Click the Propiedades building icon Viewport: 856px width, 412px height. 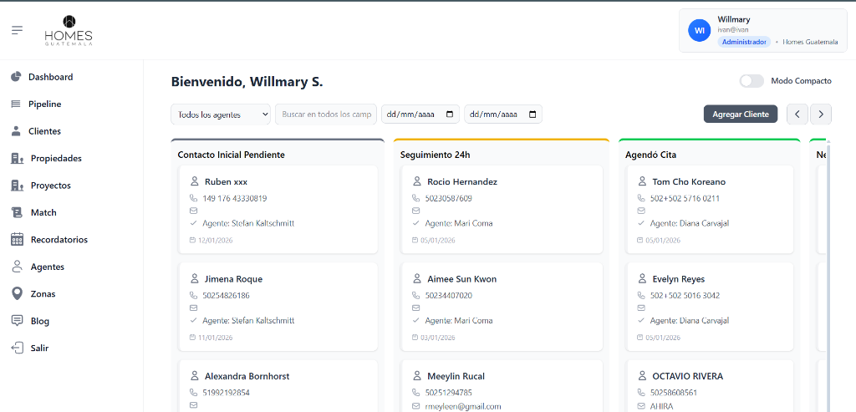pyautogui.click(x=17, y=158)
